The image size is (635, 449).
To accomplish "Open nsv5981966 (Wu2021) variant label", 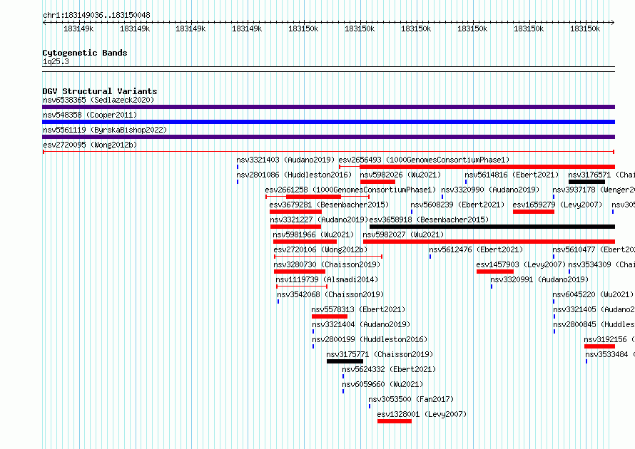I will point(313,234).
